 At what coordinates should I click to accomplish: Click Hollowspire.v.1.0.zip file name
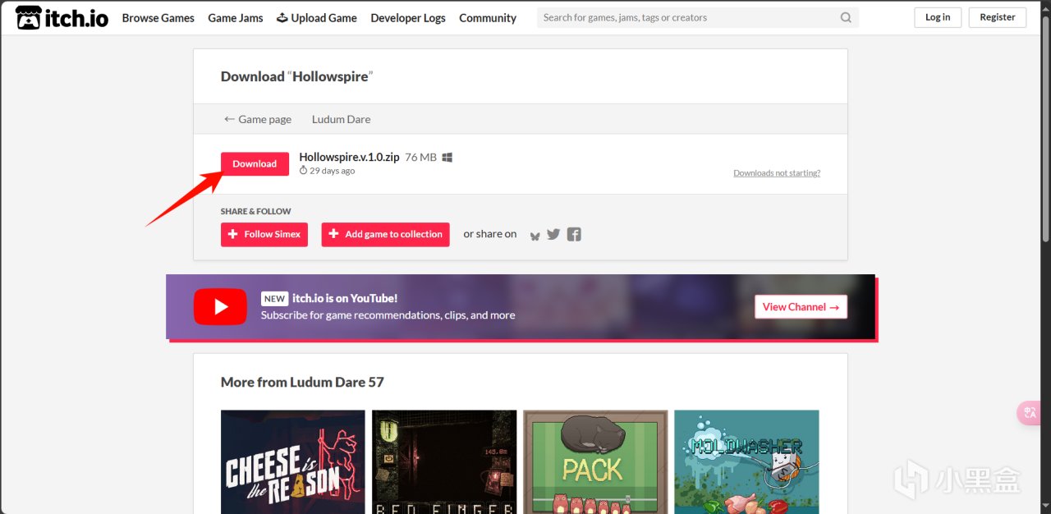[x=349, y=157]
